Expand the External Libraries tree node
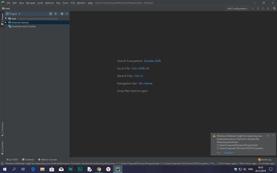The width and height of the screenshot is (277, 173). [x=6, y=22]
